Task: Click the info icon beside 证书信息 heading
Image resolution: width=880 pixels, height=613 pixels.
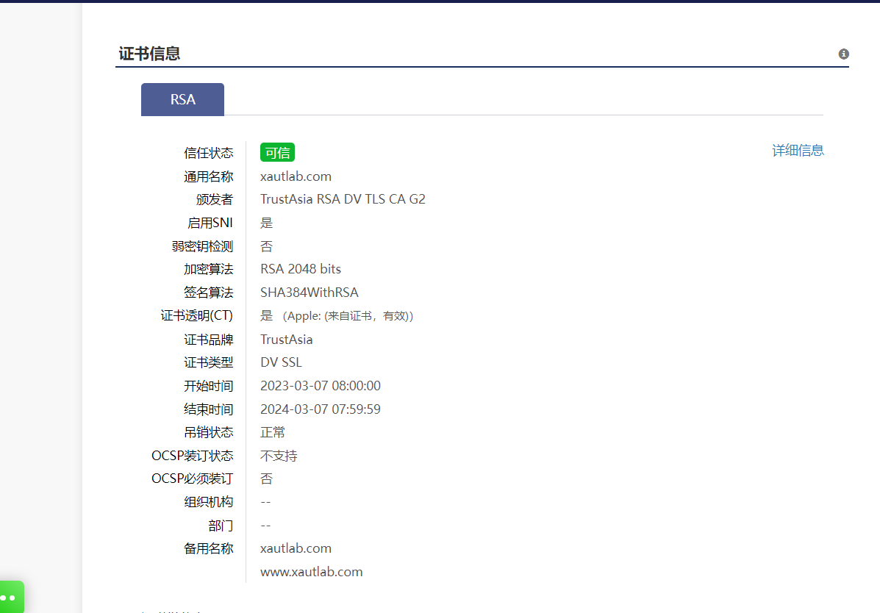Action: [843, 54]
